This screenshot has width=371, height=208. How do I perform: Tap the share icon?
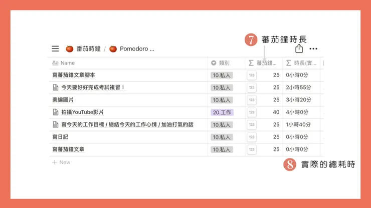(299, 48)
